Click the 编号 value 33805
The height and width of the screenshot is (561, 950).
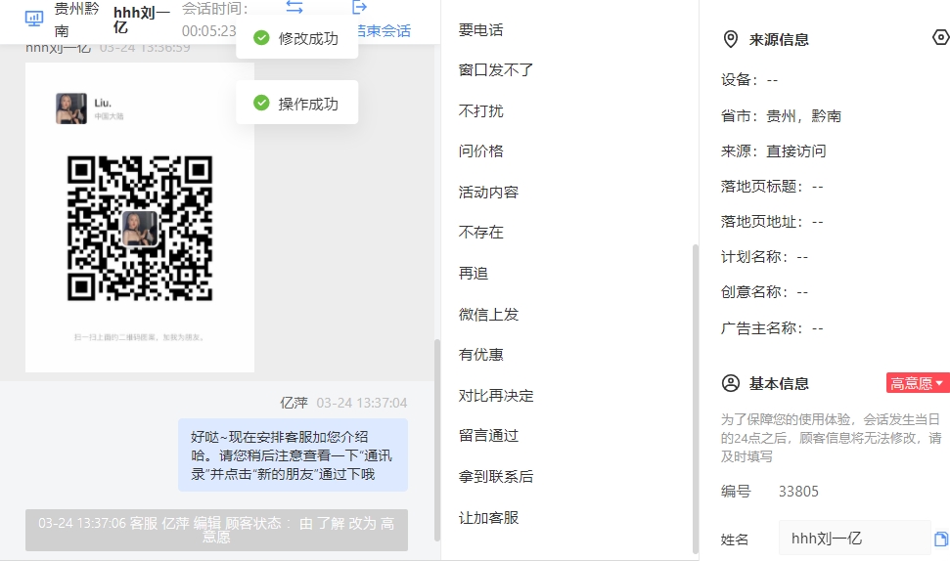click(798, 492)
